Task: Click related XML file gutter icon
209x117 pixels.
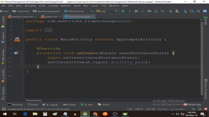Action: pos(17,39)
